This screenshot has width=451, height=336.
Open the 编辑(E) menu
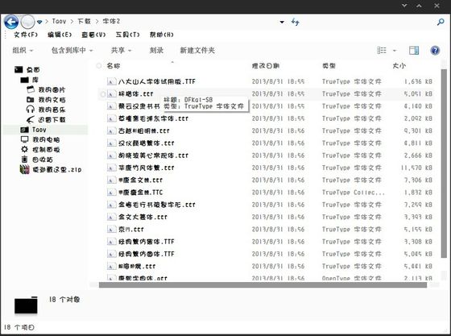(60, 35)
